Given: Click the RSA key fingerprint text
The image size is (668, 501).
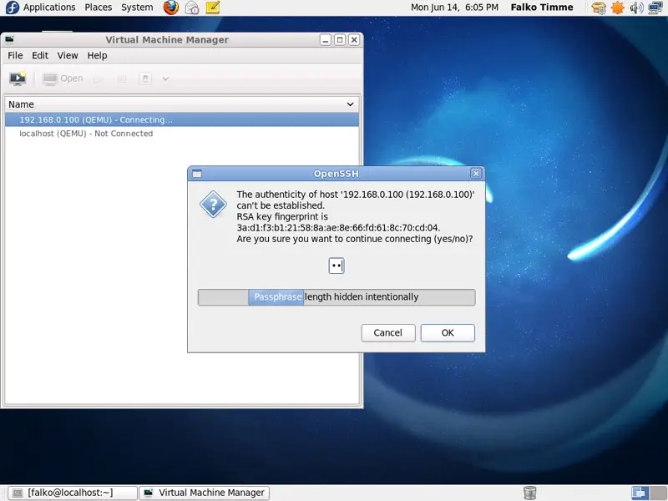Looking at the screenshot, I should (x=338, y=222).
